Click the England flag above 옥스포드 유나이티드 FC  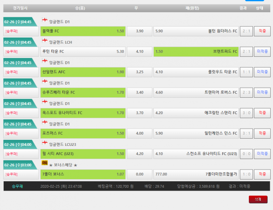(44, 103)
